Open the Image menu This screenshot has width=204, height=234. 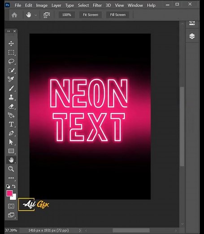(42, 5)
